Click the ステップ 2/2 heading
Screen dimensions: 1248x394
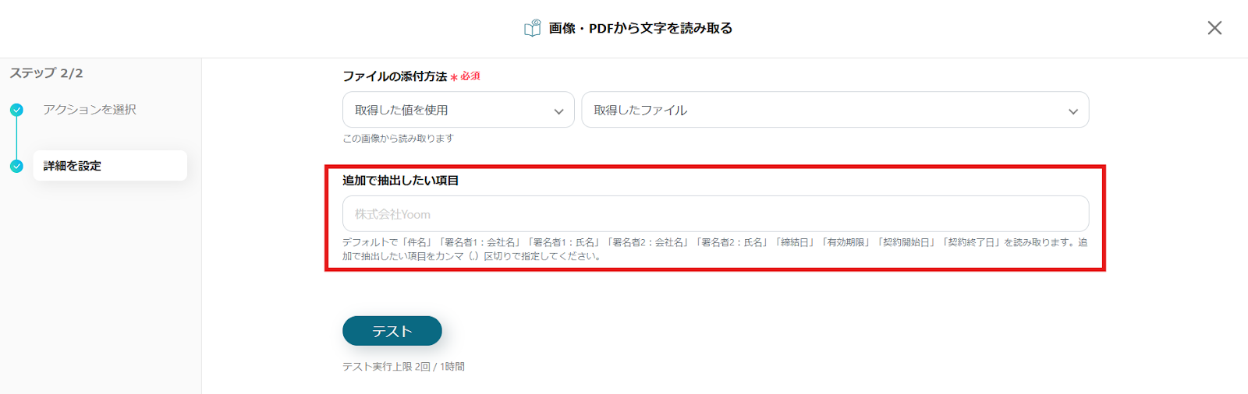[46, 73]
